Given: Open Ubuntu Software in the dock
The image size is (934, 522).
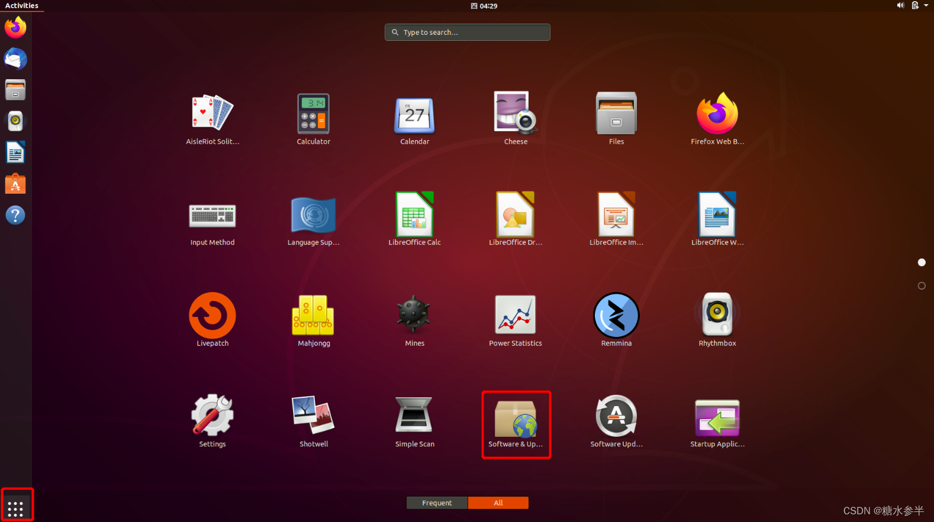Looking at the screenshot, I should (x=15, y=184).
